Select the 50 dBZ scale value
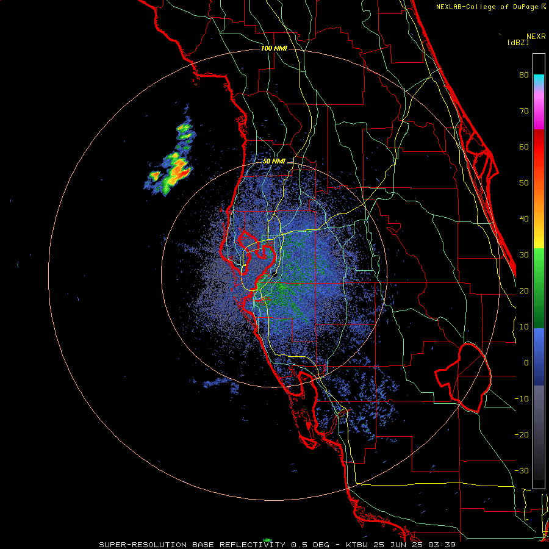The image size is (549, 549). [523, 183]
